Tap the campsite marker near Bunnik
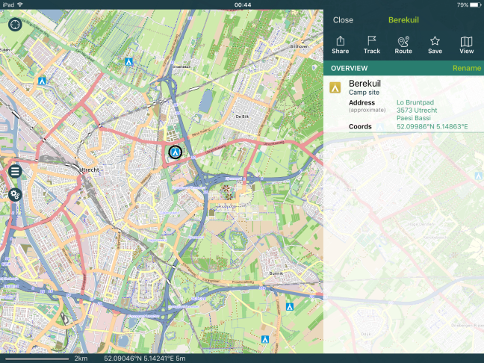Viewport: 484px width, 363px height. pyautogui.click(x=289, y=307)
